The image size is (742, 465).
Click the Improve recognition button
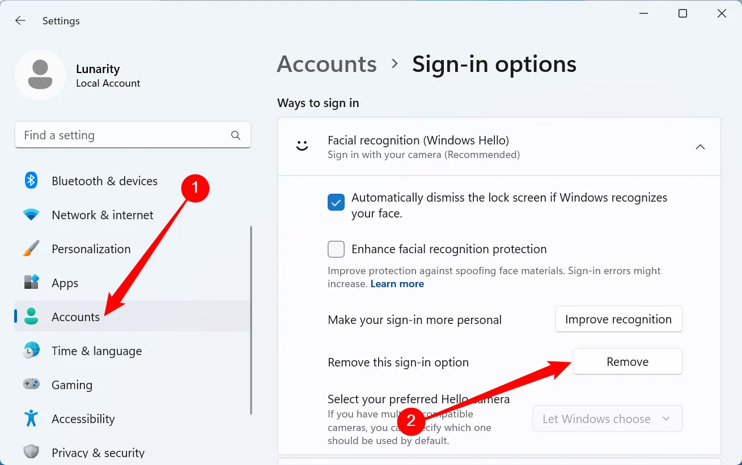(618, 319)
